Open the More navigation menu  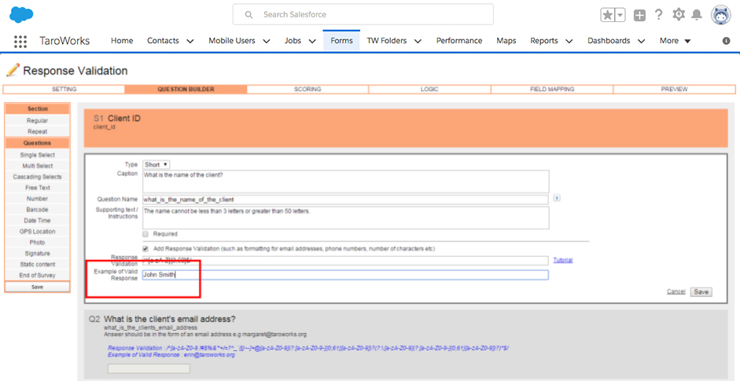point(675,41)
